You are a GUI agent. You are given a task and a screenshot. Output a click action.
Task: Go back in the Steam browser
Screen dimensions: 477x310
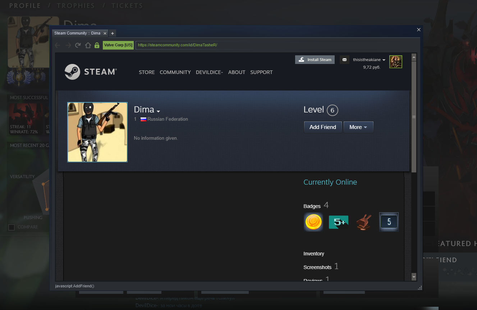58,45
